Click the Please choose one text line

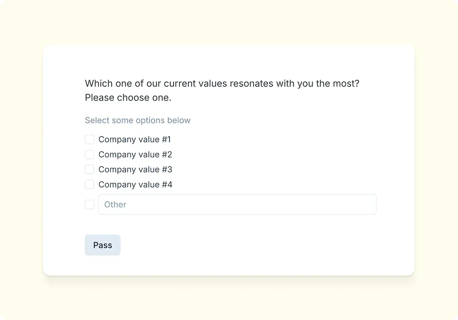[x=128, y=97]
